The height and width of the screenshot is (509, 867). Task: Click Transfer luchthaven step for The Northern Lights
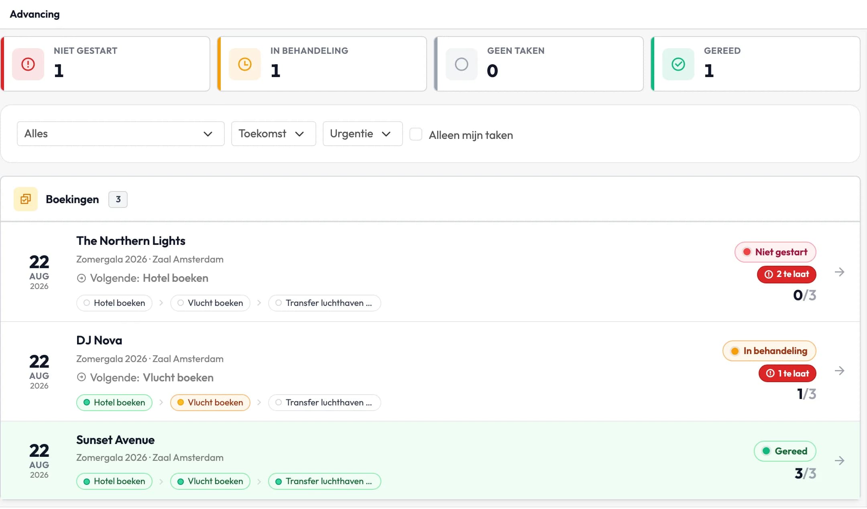[325, 303]
